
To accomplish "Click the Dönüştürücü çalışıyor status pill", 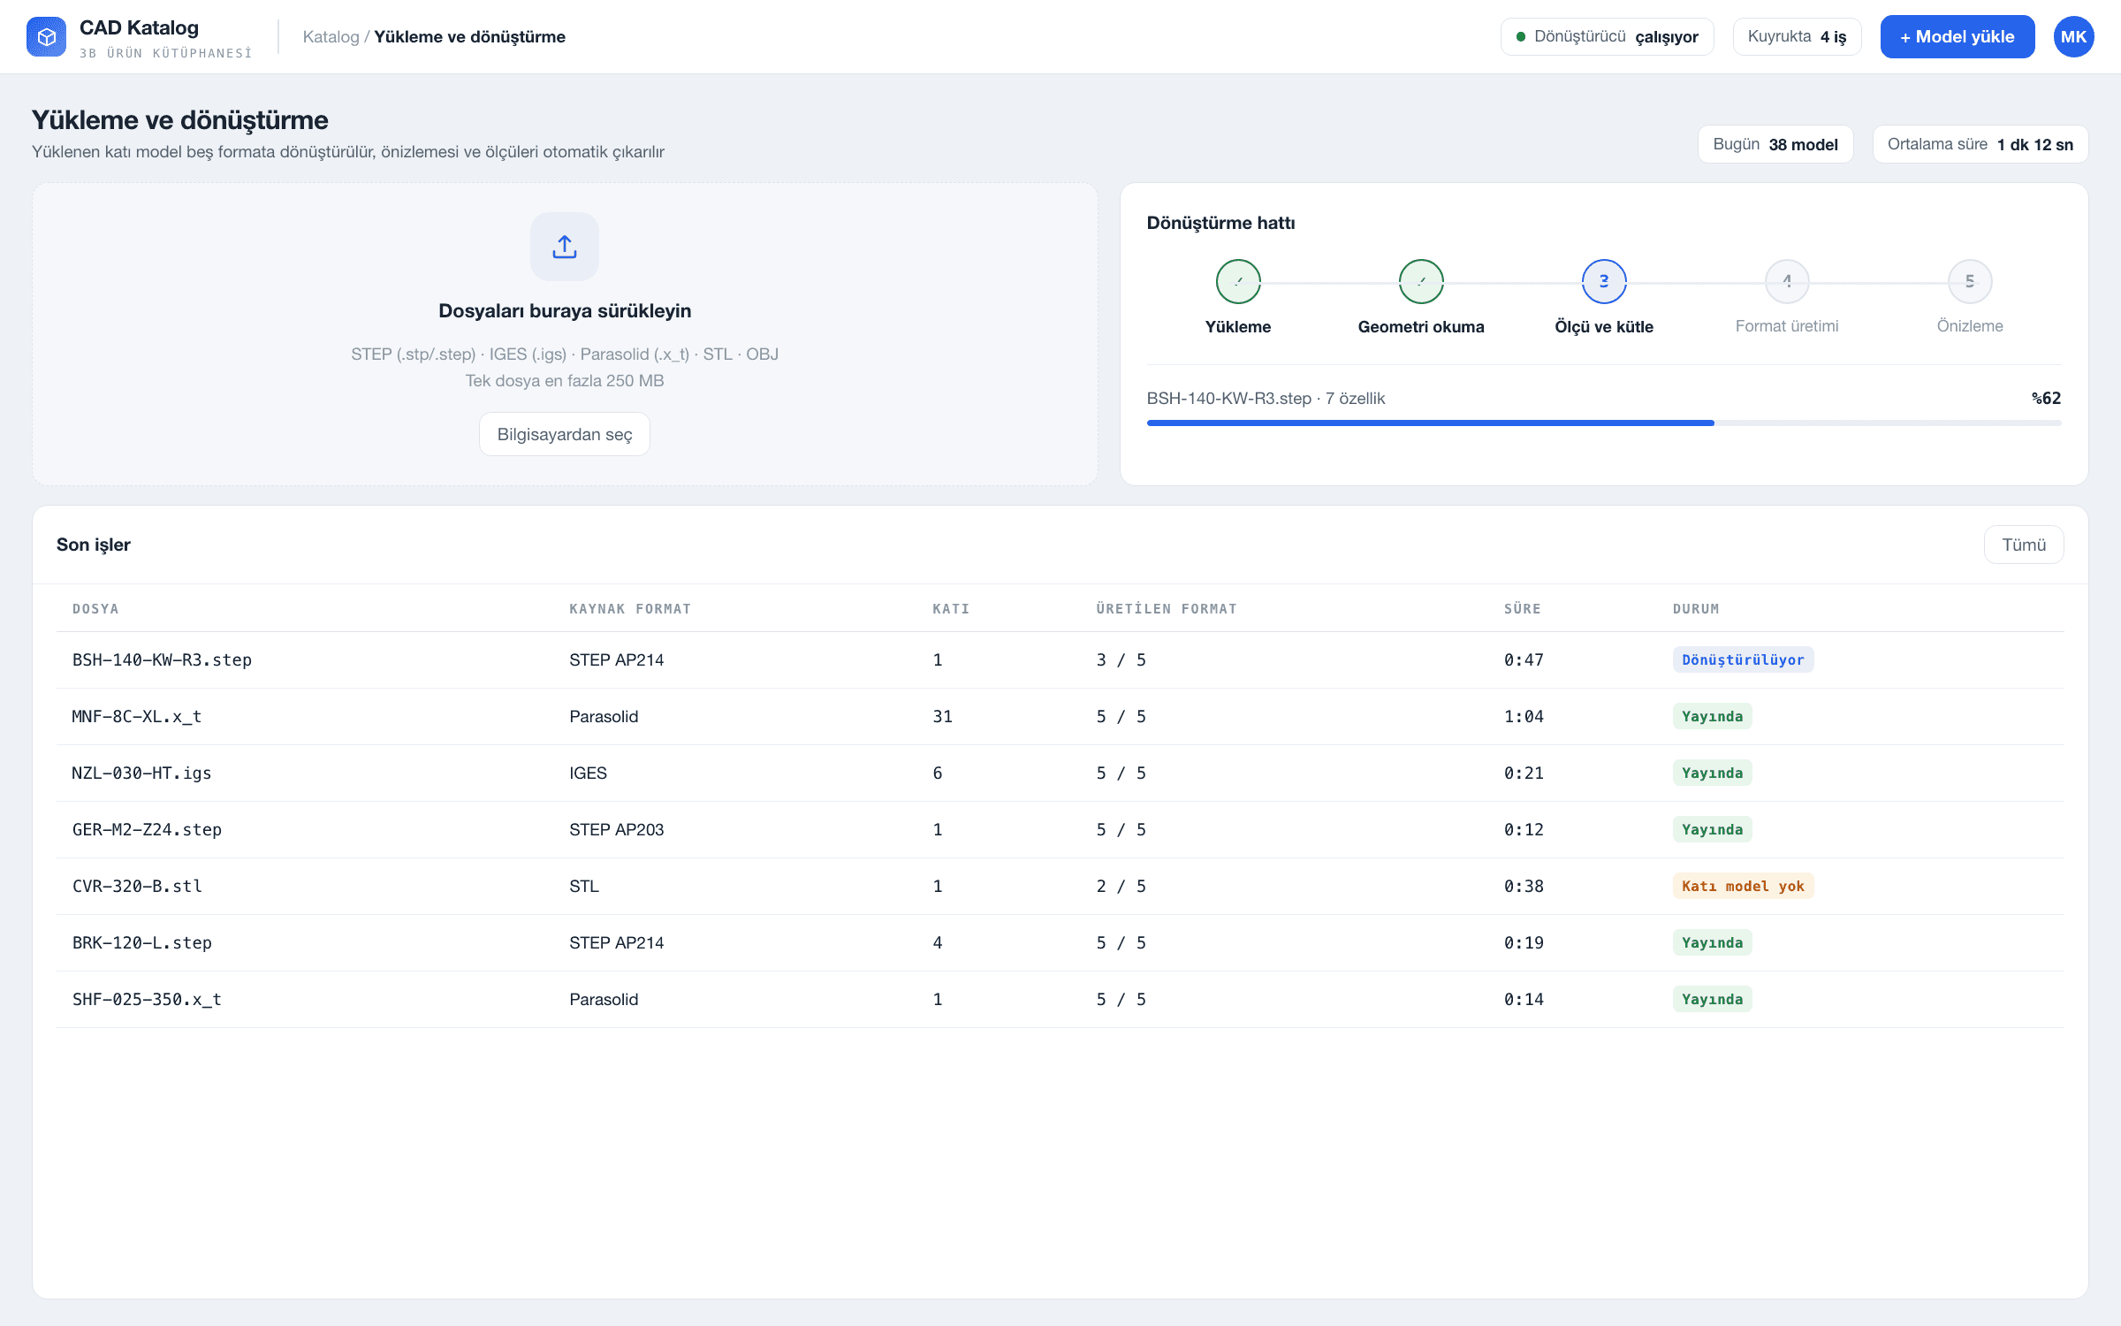I will 1607,37.
